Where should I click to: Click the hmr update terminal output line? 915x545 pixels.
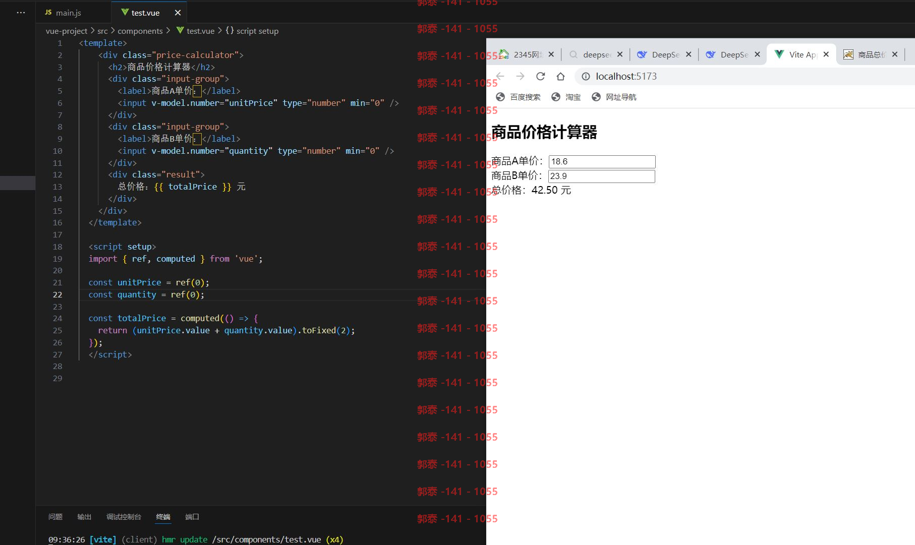click(196, 539)
